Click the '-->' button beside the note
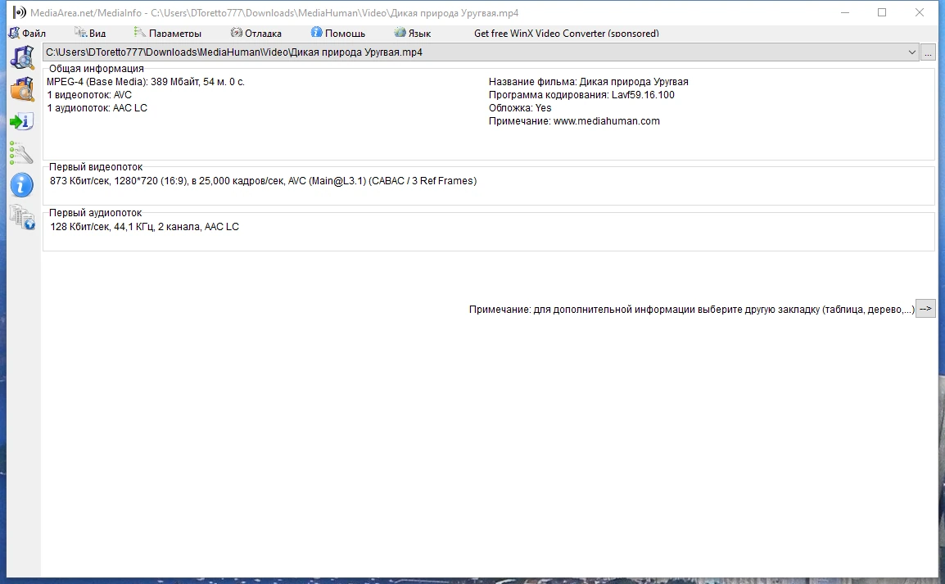Image resolution: width=945 pixels, height=584 pixels. (925, 309)
